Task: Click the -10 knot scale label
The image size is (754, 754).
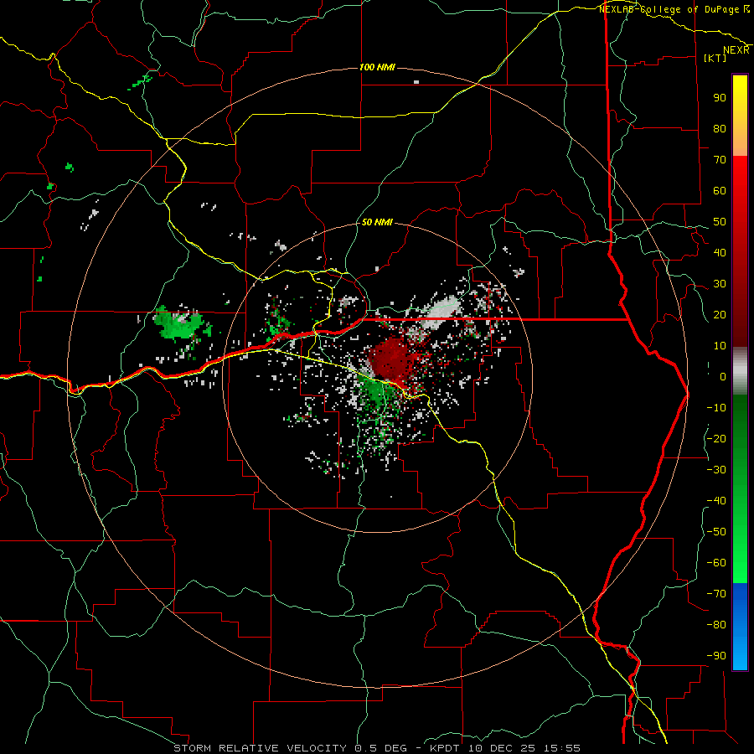Action: click(x=716, y=408)
